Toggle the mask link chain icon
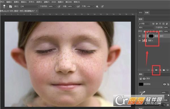Screen dimensions: 170x109 (x=148, y=36)
